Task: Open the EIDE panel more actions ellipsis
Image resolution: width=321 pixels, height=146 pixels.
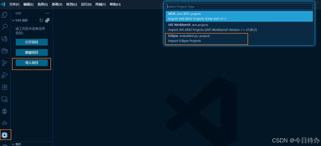Action: (x=47, y=13)
